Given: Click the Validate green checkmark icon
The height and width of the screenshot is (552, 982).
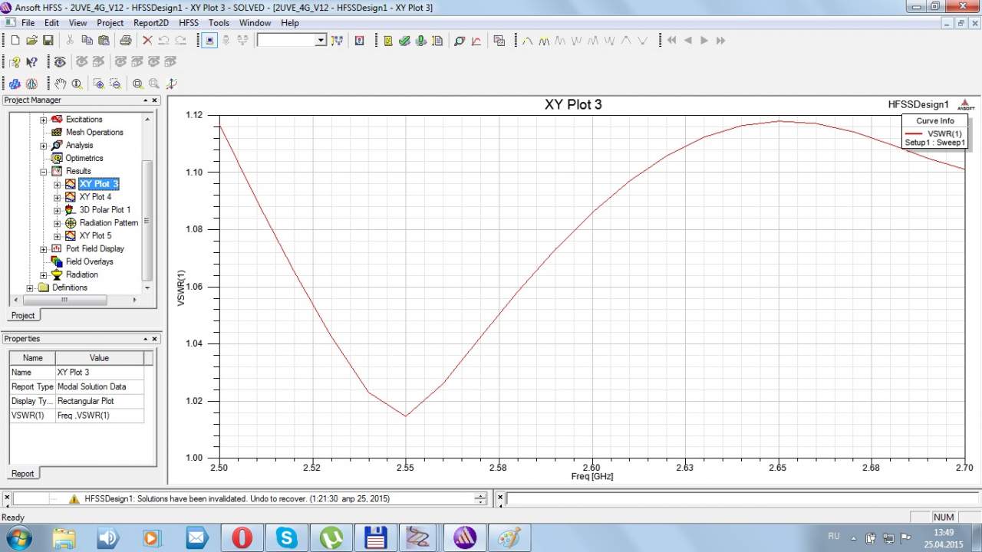Looking at the screenshot, I should (x=404, y=41).
